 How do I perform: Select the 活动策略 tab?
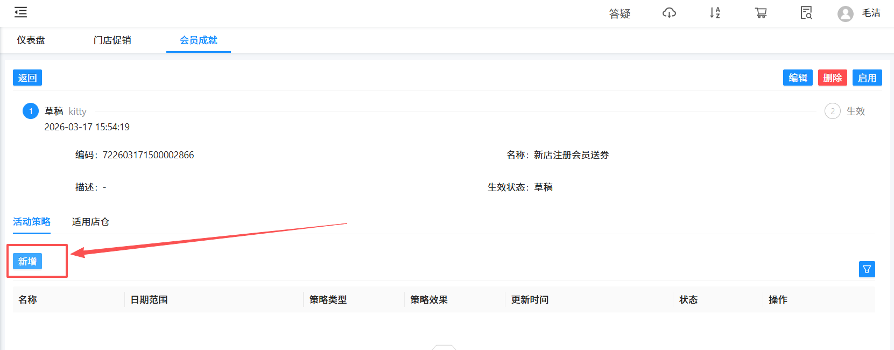pyautogui.click(x=32, y=222)
